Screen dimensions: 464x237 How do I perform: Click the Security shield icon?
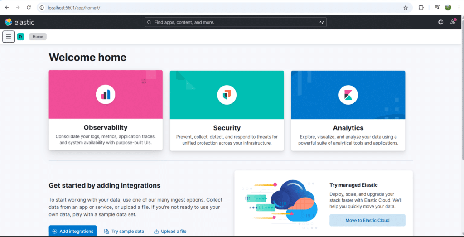[x=227, y=95]
